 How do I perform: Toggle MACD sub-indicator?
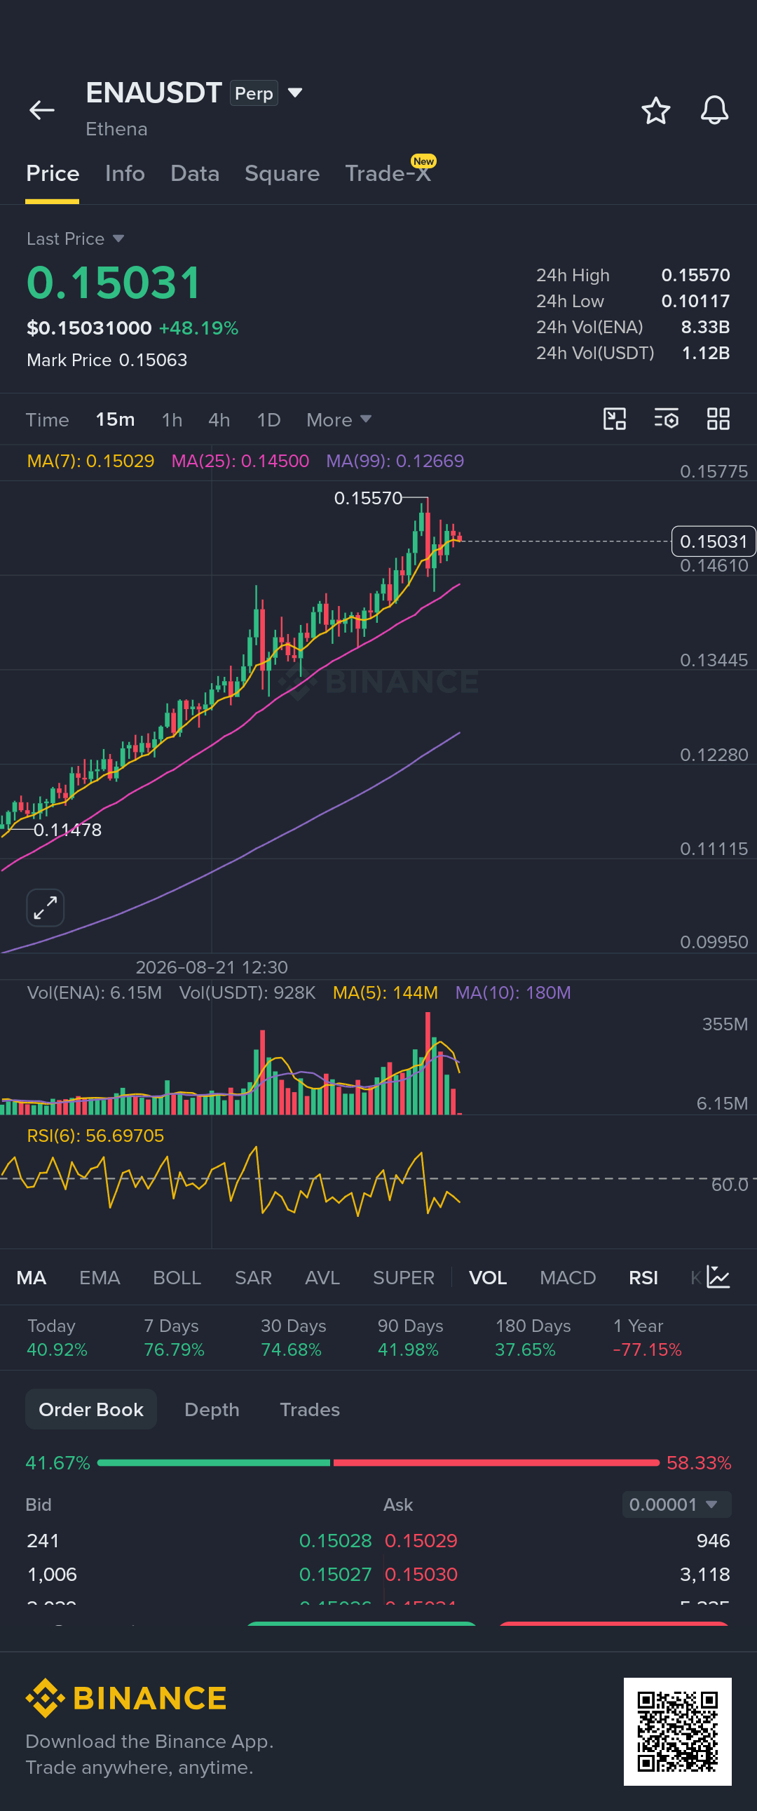[x=568, y=1277]
